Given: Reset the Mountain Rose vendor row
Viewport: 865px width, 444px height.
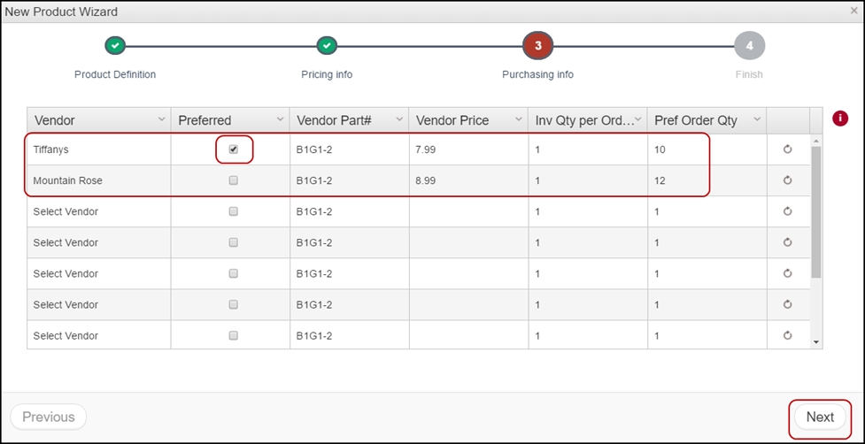Looking at the screenshot, I should pos(787,180).
